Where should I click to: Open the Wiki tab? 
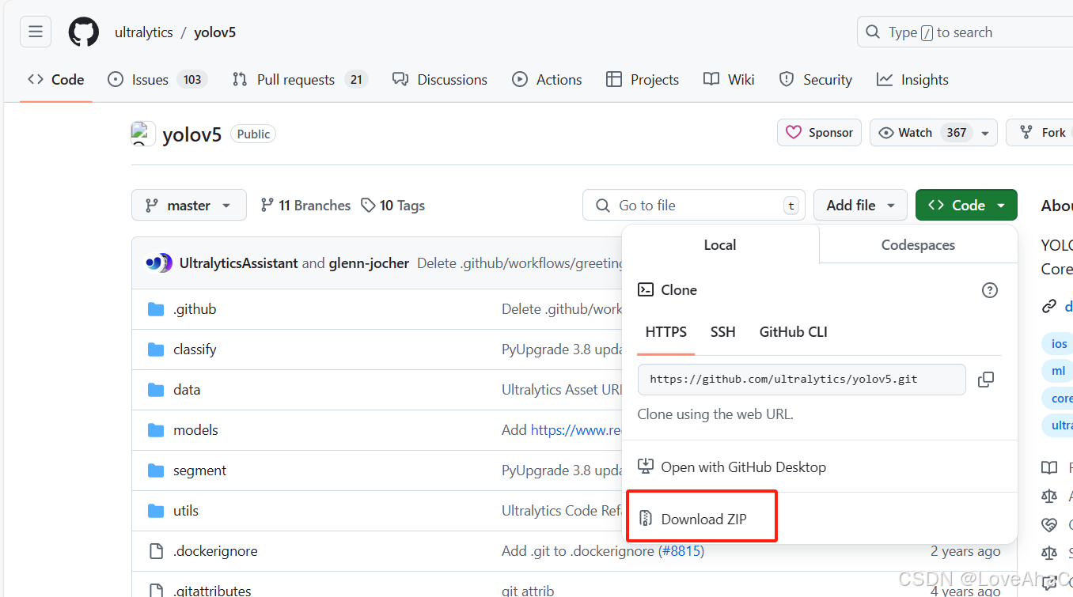point(729,80)
